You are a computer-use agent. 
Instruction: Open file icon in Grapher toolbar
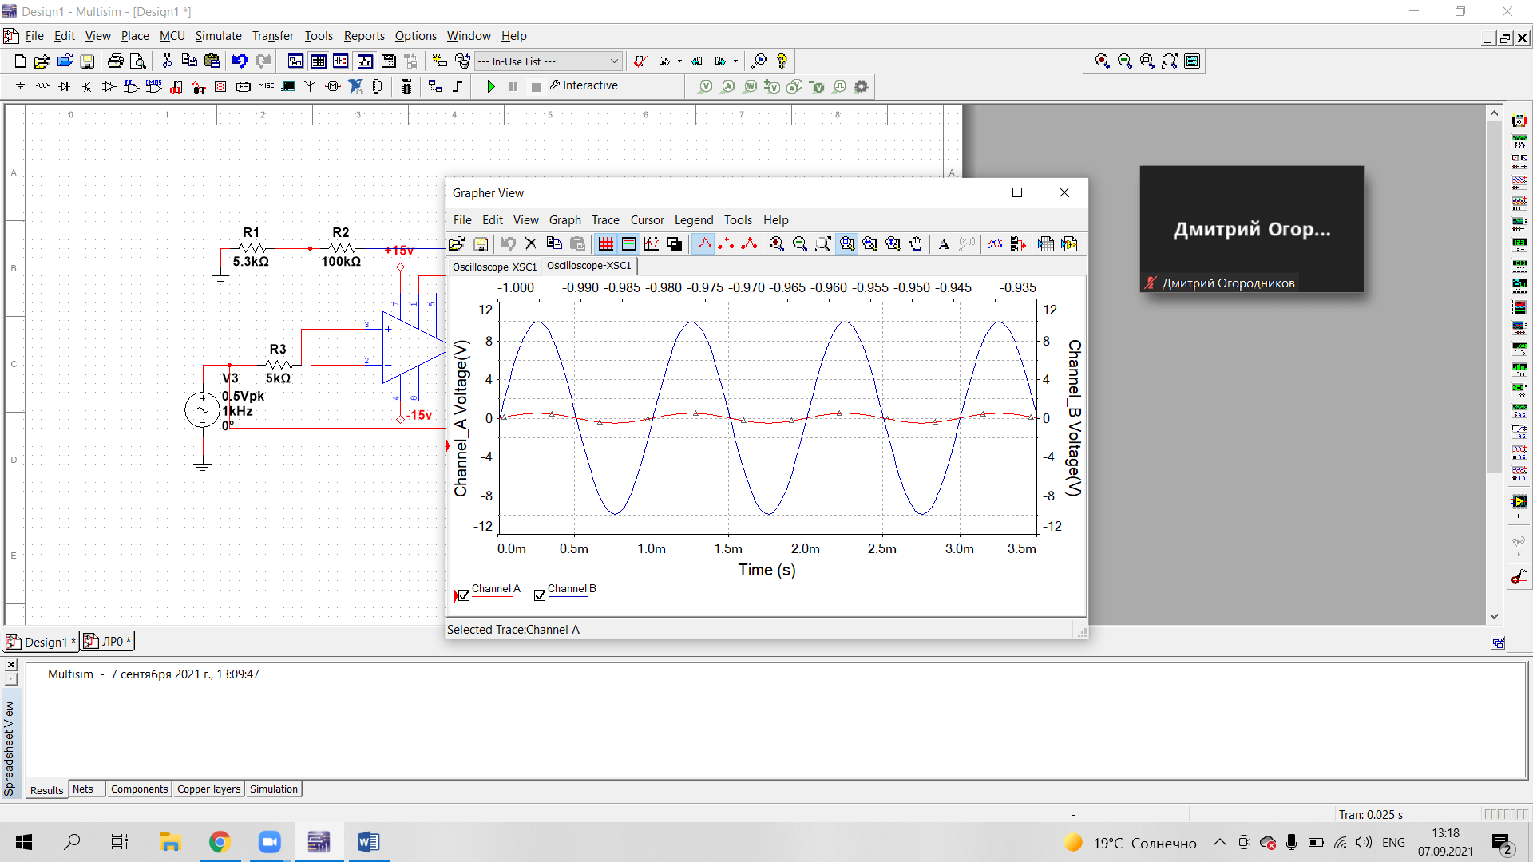[457, 244]
